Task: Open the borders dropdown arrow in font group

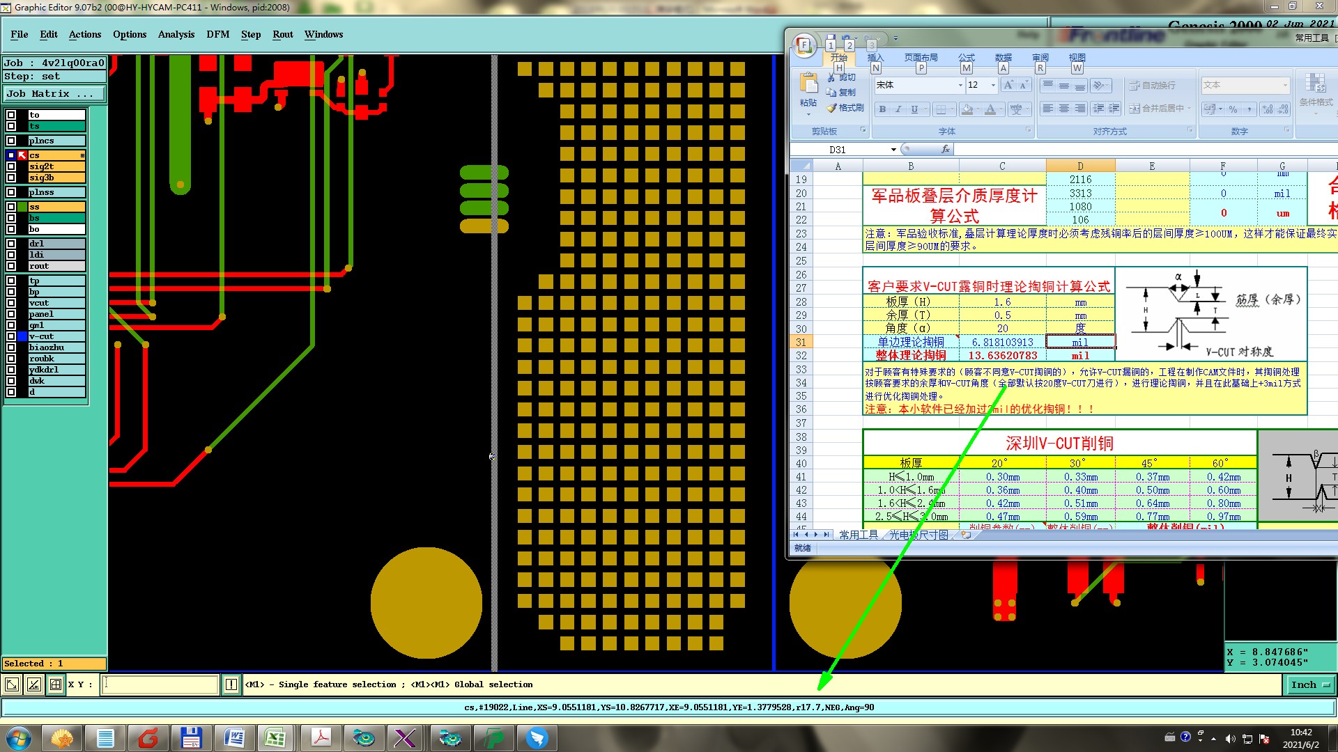Action: 953,109
